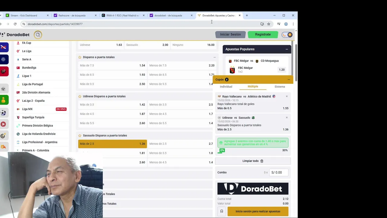This screenshot has width=387, height=218.
Task: Minimize the Cupón bet slip
Action: [289, 80]
